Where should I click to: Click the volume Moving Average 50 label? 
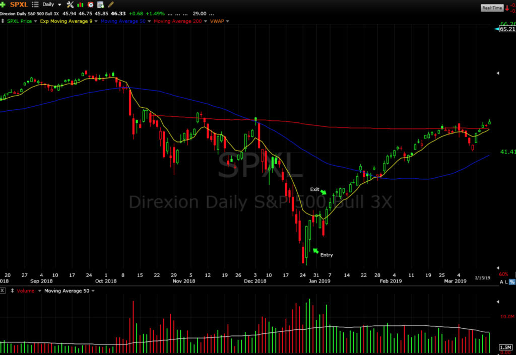(x=67, y=291)
